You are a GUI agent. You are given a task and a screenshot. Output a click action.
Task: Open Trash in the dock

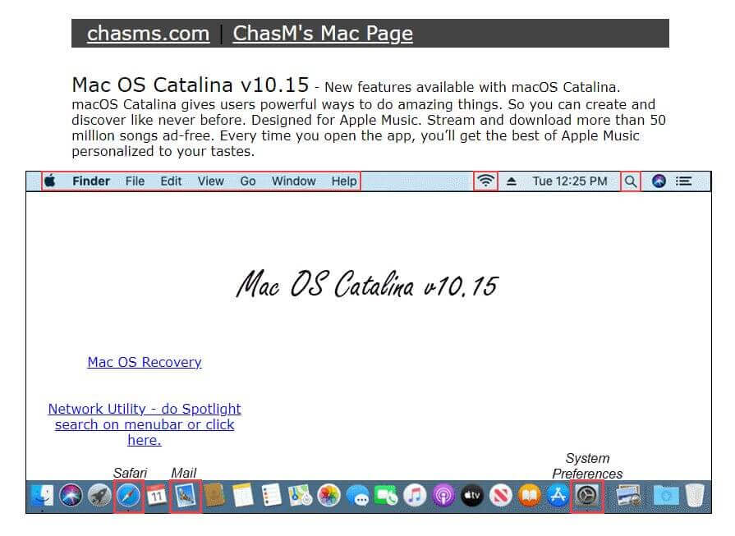click(x=695, y=496)
